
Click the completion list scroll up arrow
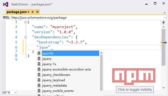point(101,53)
